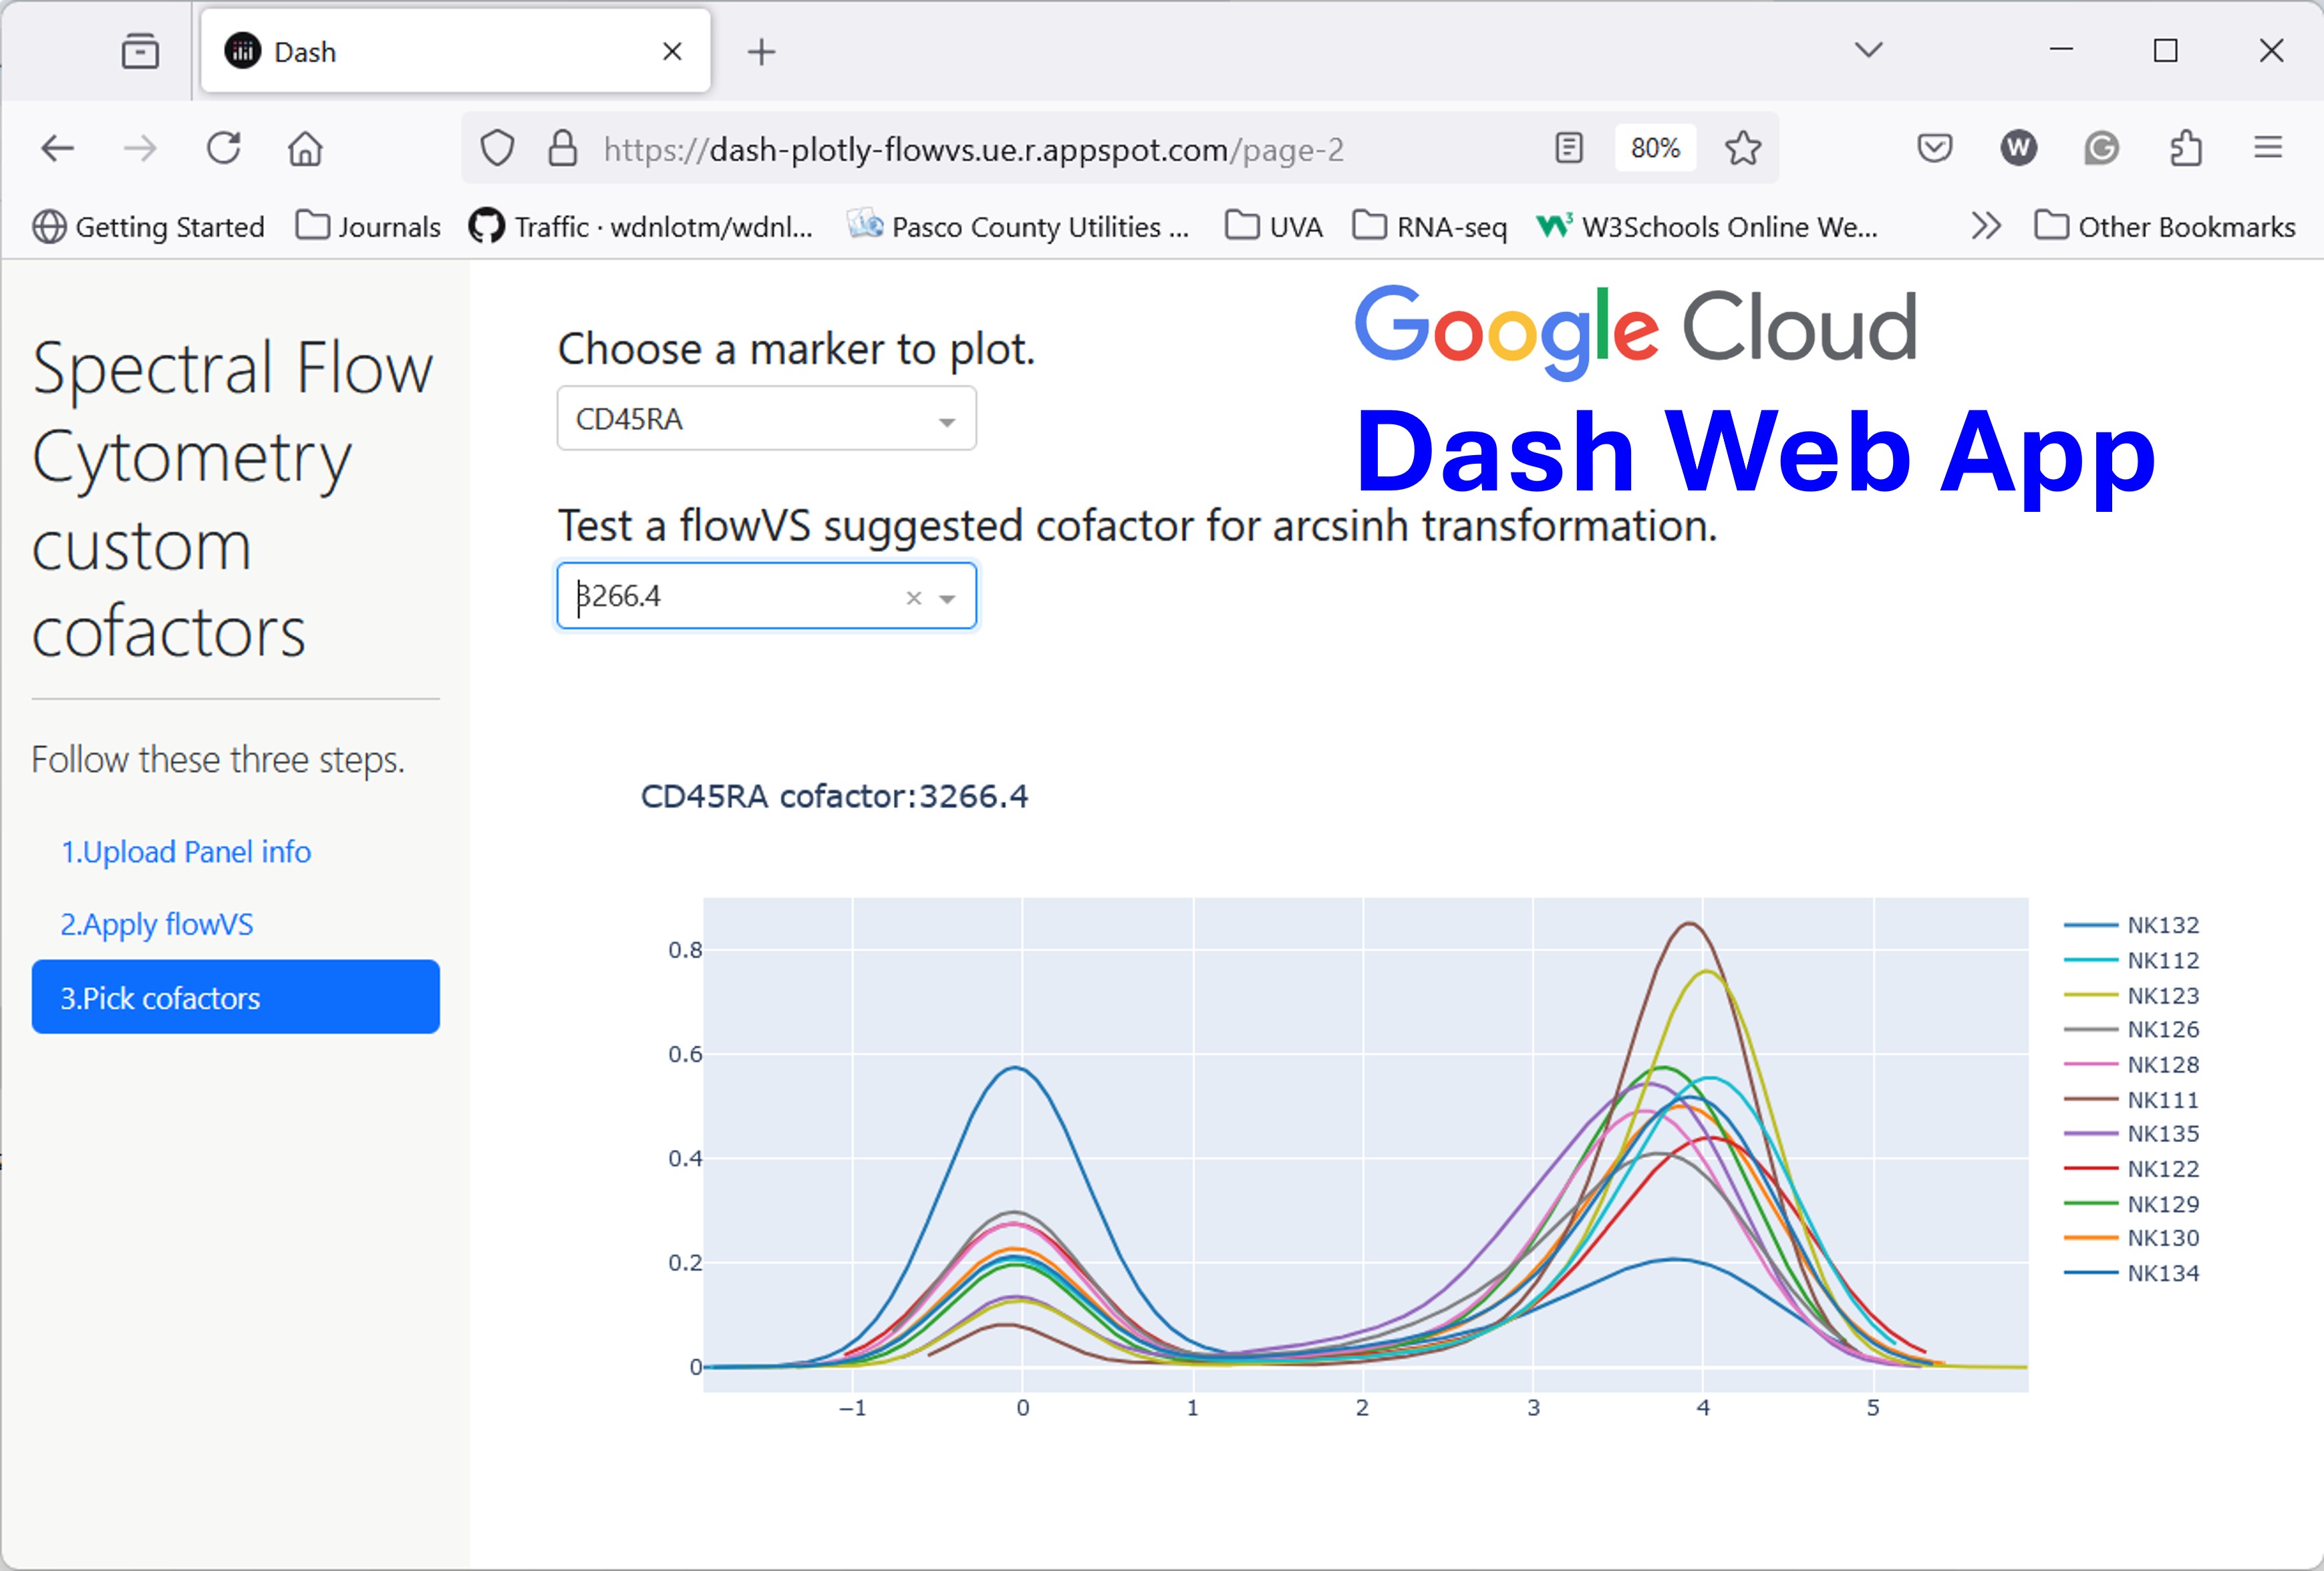Select the Dash browser tab
The width and height of the screenshot is (2324, 1571).
[455, 51]
